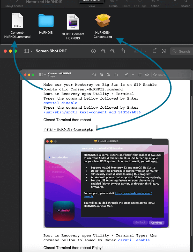Image resolution: width=193 pixels, height=252 pixels.
Task: Close the Screen Shot PDF window
Action: point(5,51)
